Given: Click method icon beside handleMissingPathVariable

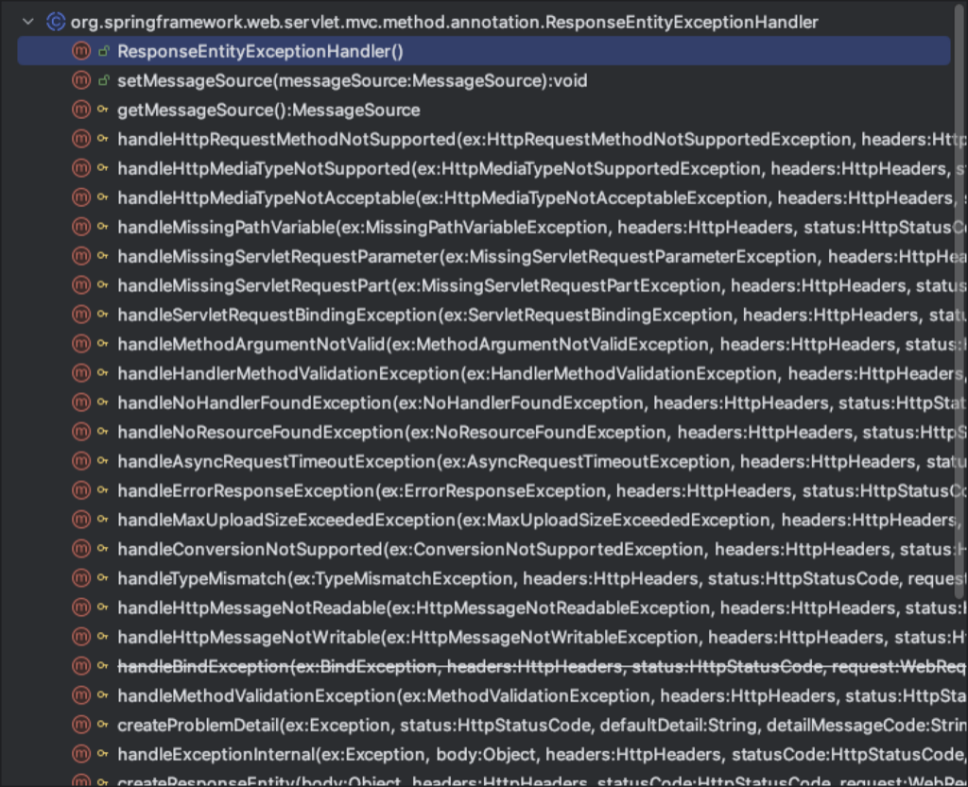Looking at the screenshot, I should tap(81, 227).
